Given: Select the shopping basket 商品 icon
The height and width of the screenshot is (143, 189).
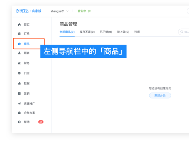Looking at the screenshot, I should coord(19,44).
